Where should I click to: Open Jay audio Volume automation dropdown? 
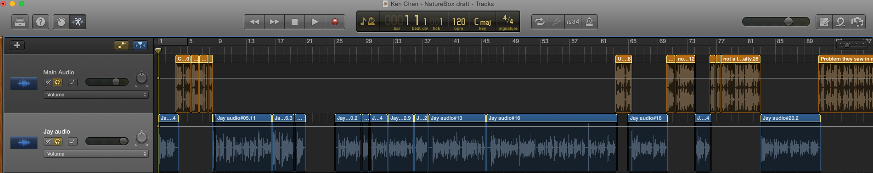(96, 154)
